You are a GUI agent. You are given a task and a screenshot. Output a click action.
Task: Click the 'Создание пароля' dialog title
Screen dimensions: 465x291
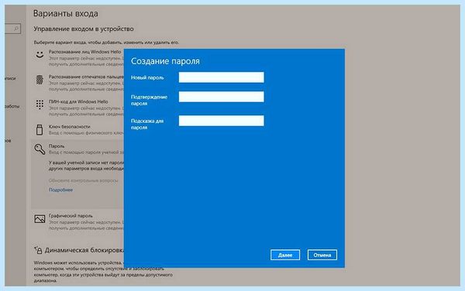click(165, 61)
